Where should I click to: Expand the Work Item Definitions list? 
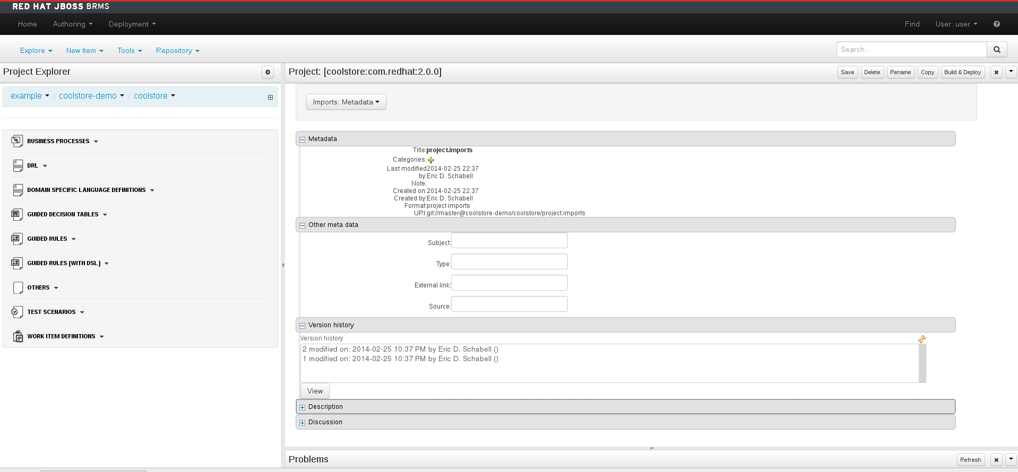pyautogui.click(x=102, y=337)
